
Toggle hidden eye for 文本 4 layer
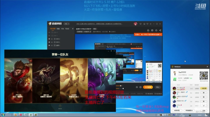49,32
